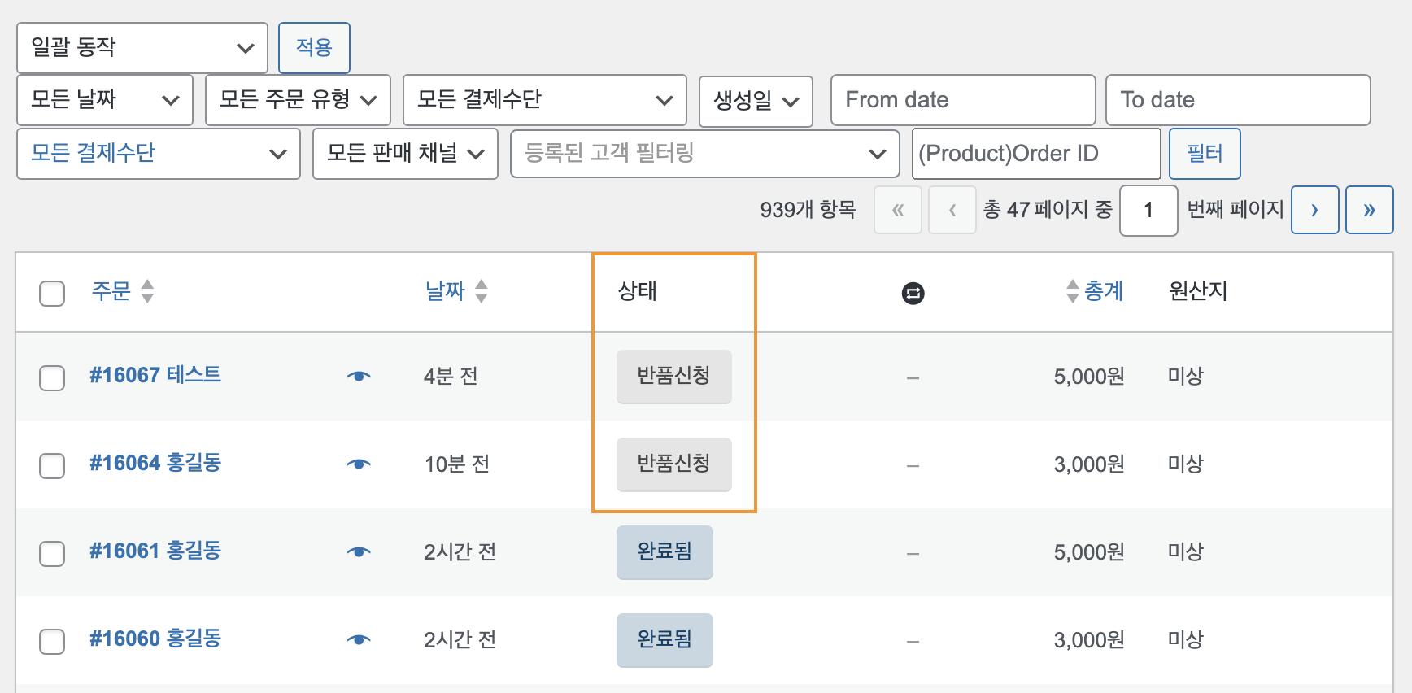Click the sync icon in the table header
The image size is (1412, 693).
pos(913,293)
